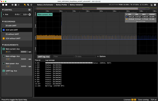
Task: Enable the 2V without UART recording
Action: point(4,34)
